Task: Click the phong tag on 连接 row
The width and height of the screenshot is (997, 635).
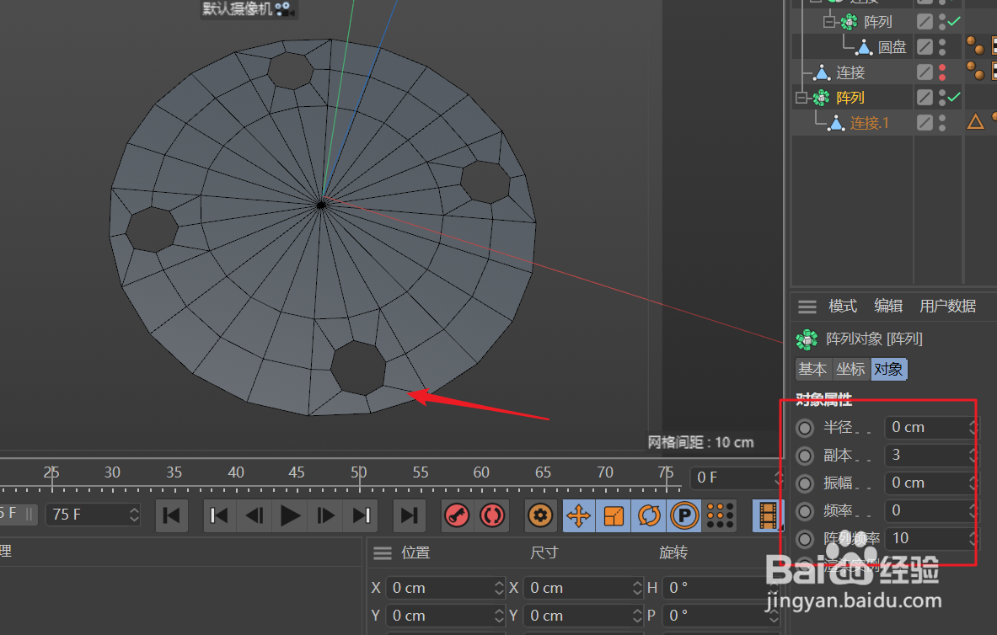Action: (975, 71)
